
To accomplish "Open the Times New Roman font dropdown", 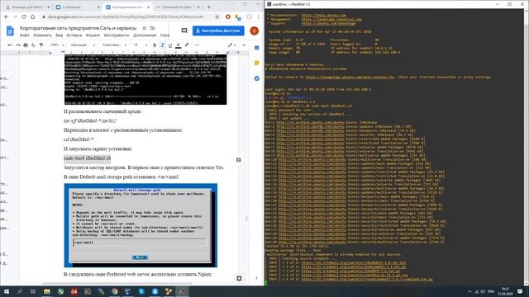I will click(114, 45).
